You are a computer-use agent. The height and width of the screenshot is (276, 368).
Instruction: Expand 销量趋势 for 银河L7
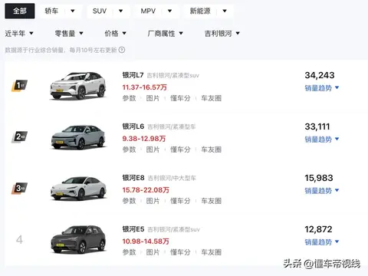coord(322,88)
